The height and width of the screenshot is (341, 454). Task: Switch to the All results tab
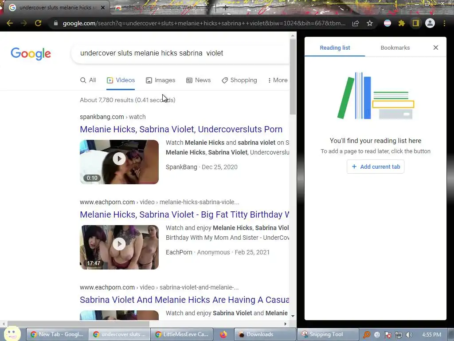click(88, 80)
